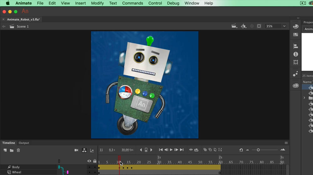The image size is (313, 175).
Task: Click frame 30 on timeline ruler
Action: 159,162
